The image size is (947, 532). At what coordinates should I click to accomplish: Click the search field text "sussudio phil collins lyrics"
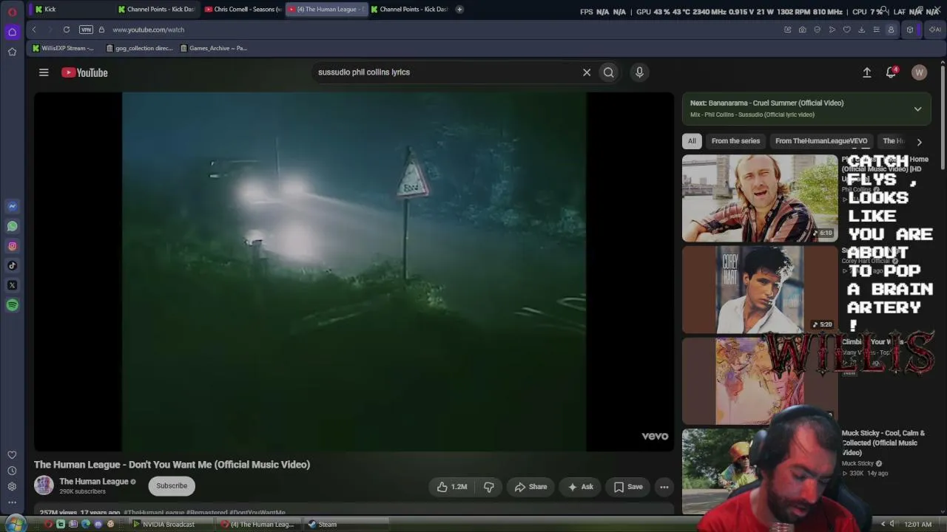coord(364,72)
